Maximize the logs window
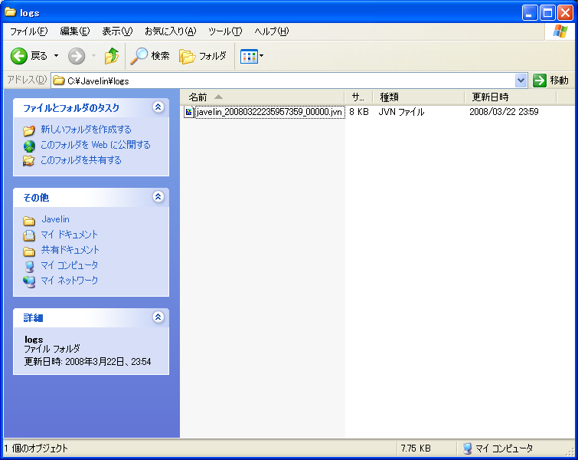Viewport: 578px width, 460px height. pos(547,13)
